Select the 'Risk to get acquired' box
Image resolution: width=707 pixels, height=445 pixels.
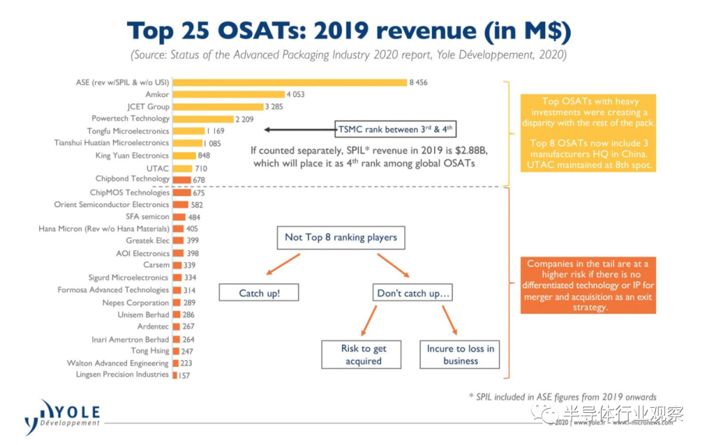click(x=361, y=355)
